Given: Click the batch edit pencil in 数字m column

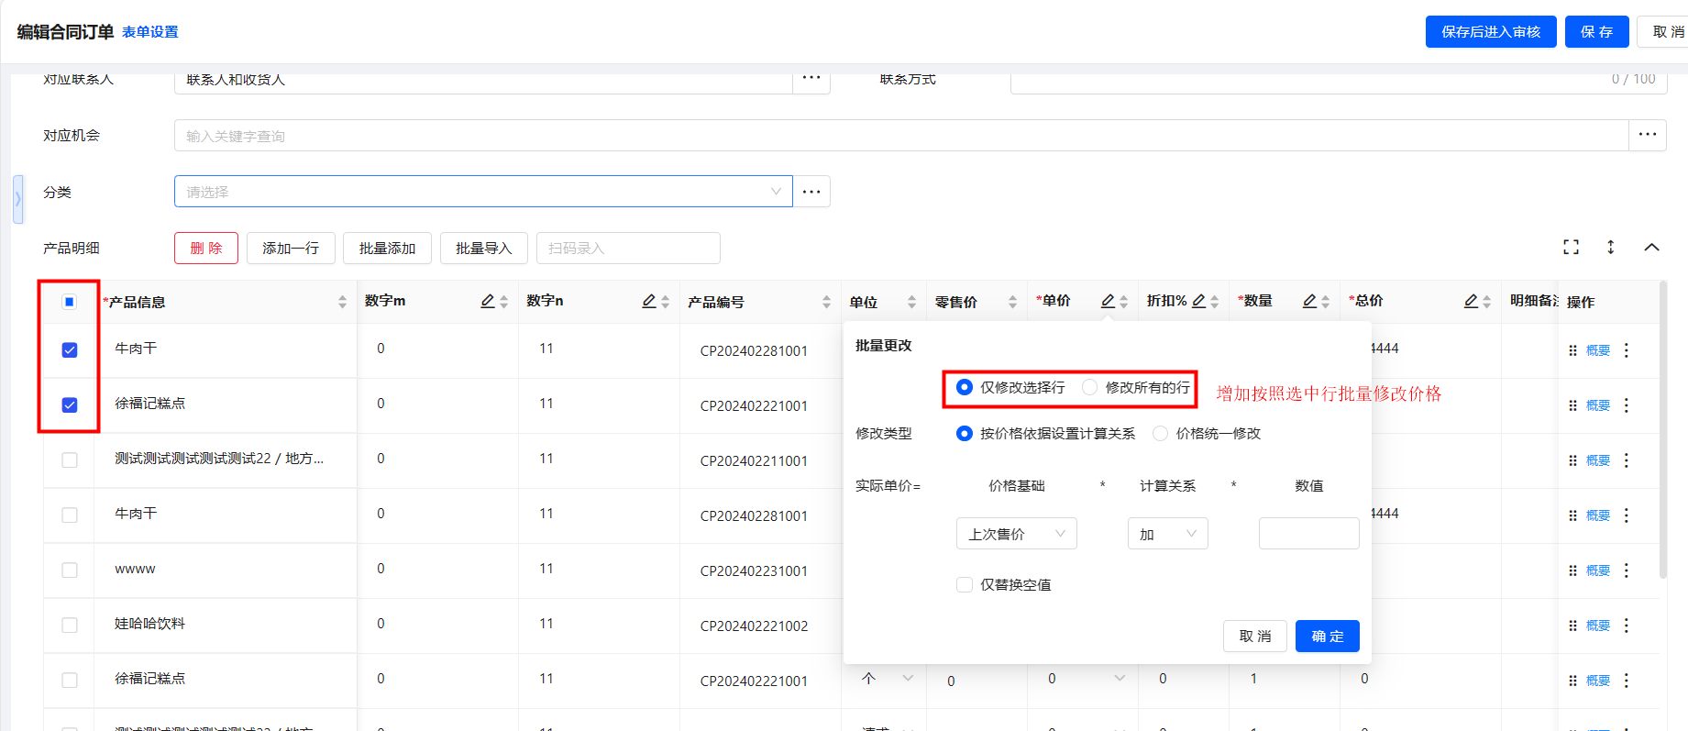Looking at the screenshot, I should pyautogui.click(x=488, y=301).
